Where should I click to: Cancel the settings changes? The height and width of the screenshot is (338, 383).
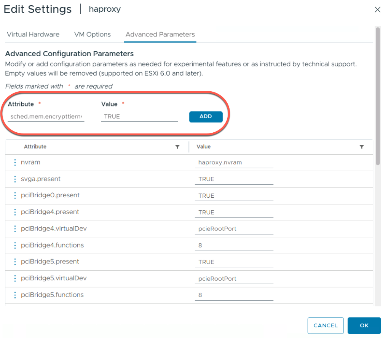tap(326, 325)
